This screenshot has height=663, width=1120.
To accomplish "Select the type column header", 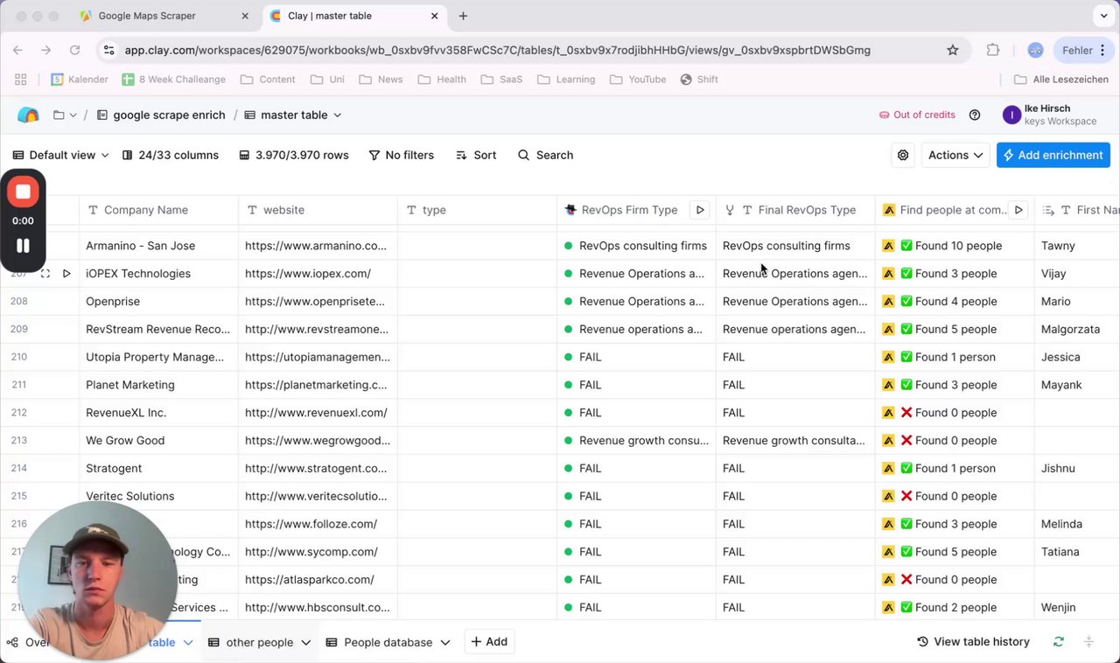I will coord(477,210).
